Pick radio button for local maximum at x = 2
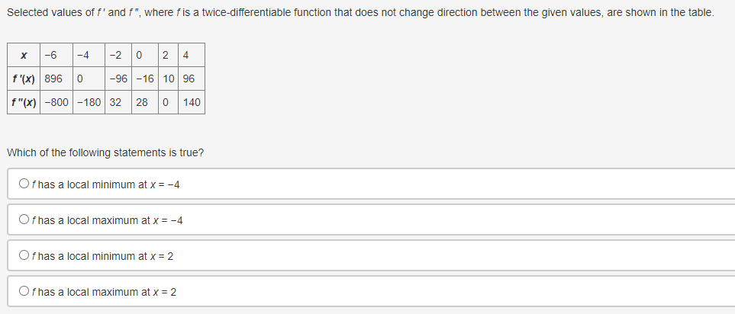 24,291
